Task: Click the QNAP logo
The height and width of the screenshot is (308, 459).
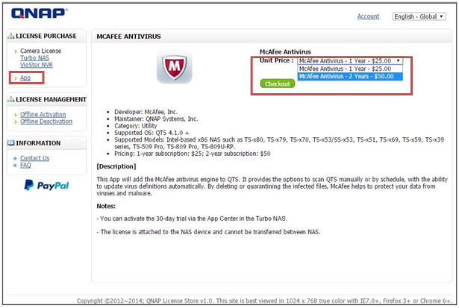Action: coord(40,13)
